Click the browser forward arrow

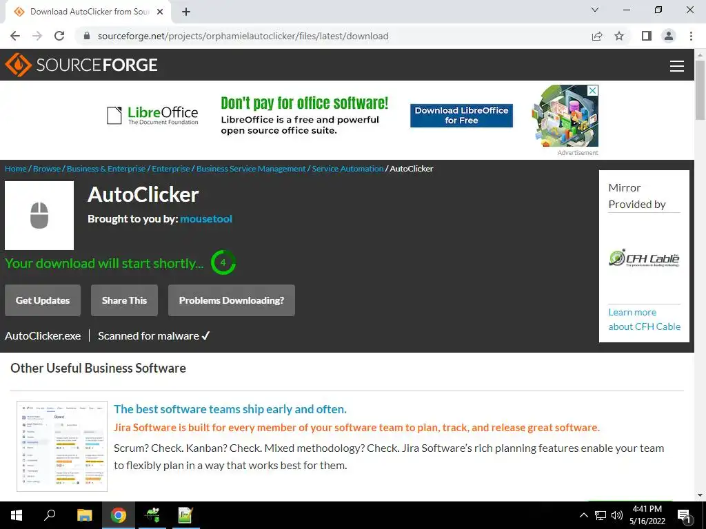(x=37, y=36)
